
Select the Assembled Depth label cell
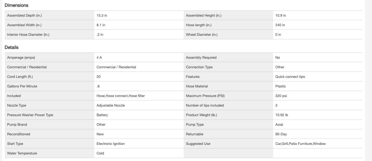pos(24,15)
